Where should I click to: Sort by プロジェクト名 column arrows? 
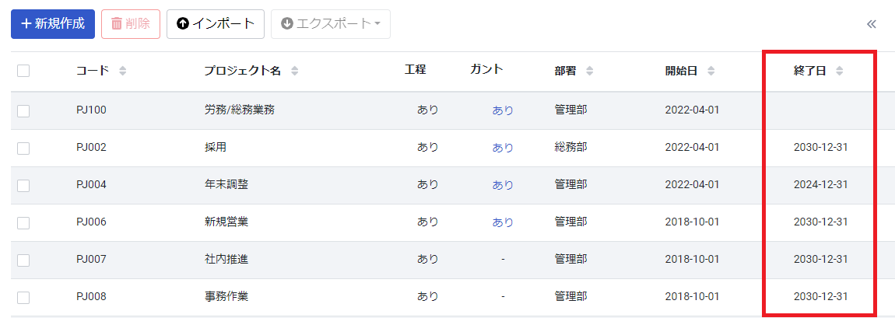click(294, 72)
